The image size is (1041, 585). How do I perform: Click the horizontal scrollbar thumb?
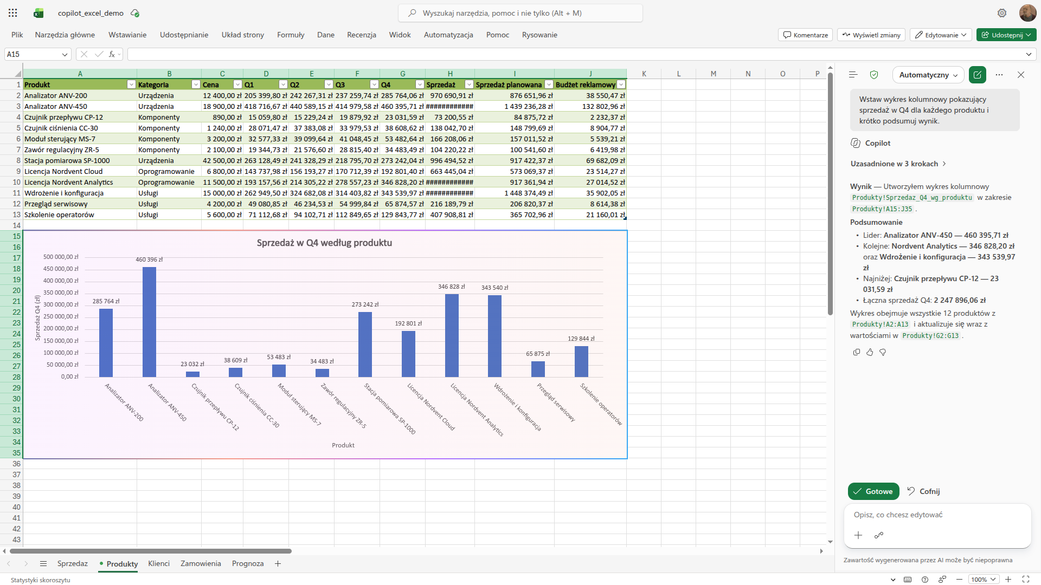tap(151, 551)
